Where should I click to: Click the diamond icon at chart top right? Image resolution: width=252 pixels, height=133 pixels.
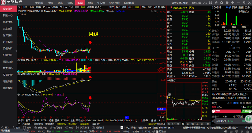pyautogui.click(x=152, y=11)
